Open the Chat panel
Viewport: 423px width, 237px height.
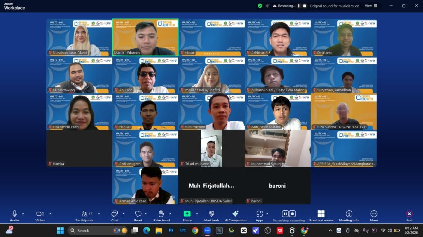pyautogui.click(x=115, y=214)
